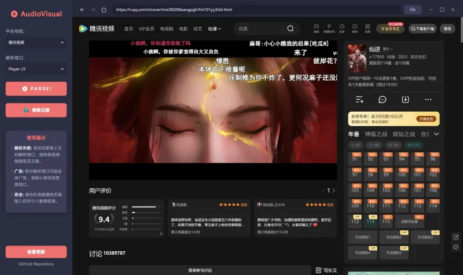This screenshot has height=275, width=463.
Task: Click the forward navigation arrow
Action: pyautogui.click(x=93, y=9)
